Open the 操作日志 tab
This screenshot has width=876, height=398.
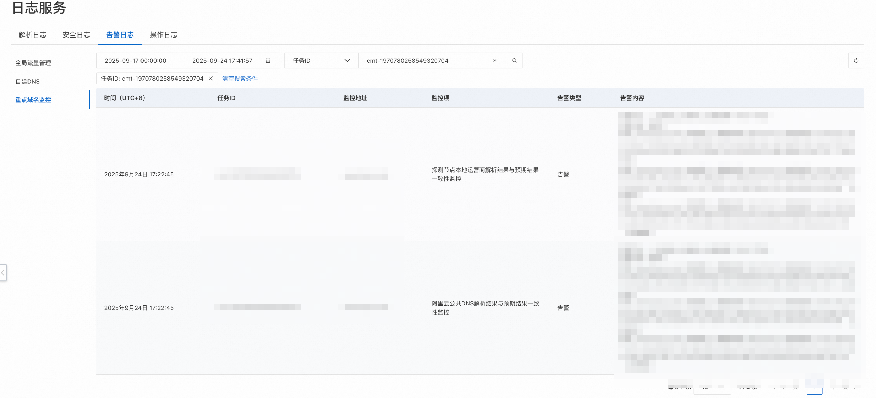pos(164,35)
